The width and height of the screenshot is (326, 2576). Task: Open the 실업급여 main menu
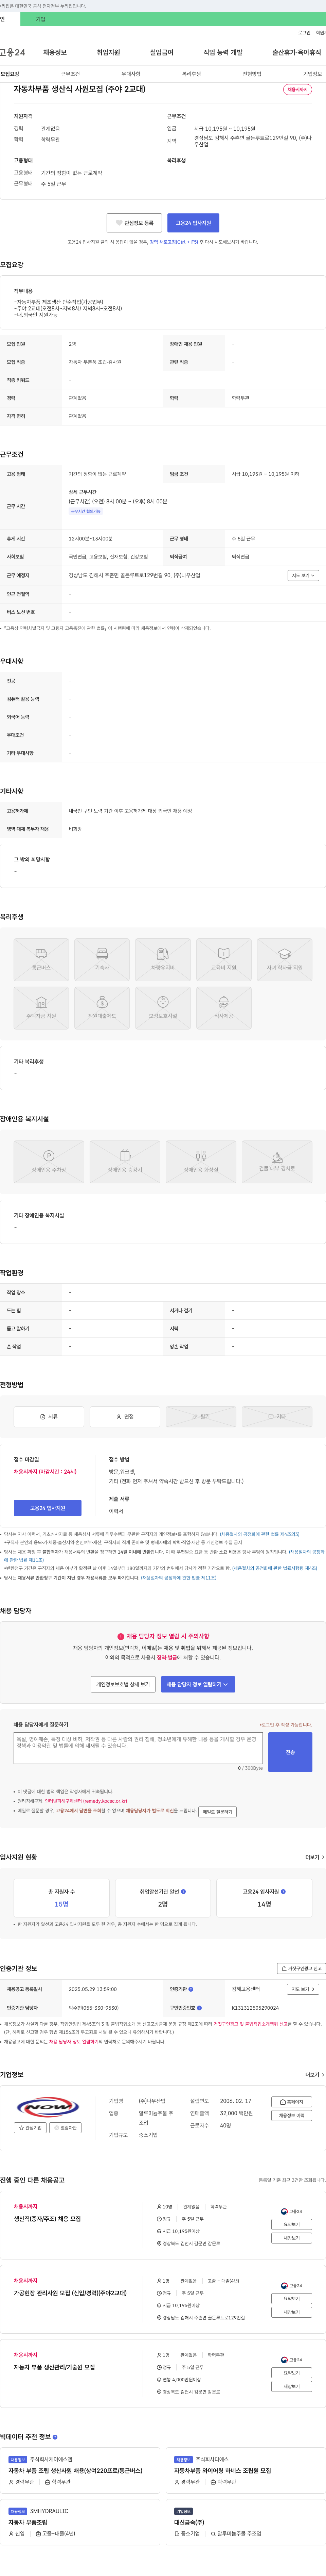click(162, 52)
